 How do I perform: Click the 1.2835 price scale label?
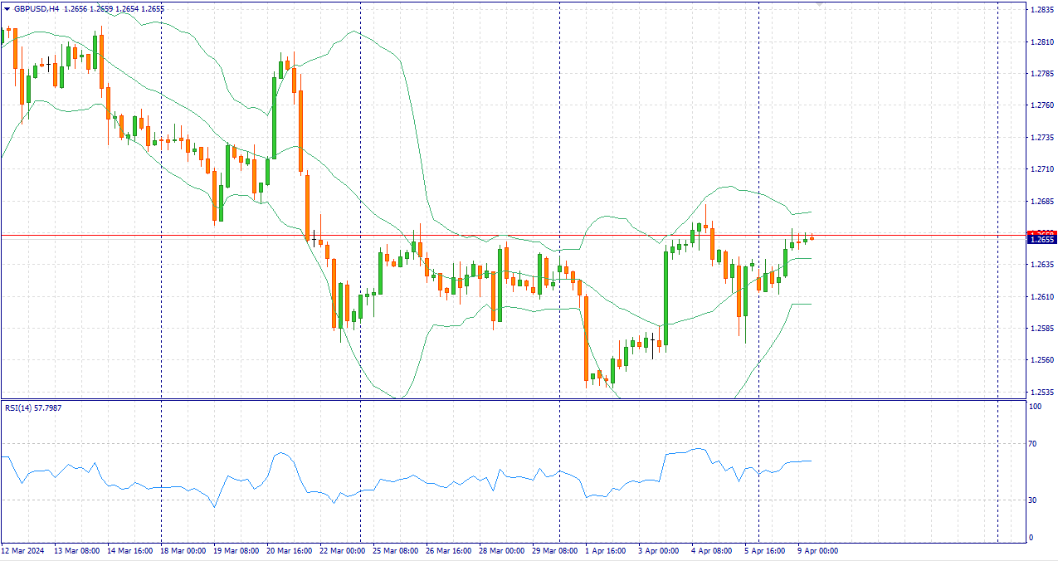click(1041, 10)
